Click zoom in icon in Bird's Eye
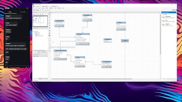This screenshot has height=102, width=182. click(x=41, y=14)
